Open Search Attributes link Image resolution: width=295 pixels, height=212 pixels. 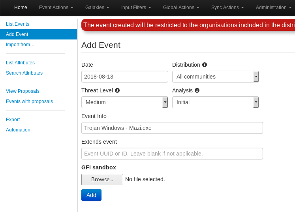(24, 73)
